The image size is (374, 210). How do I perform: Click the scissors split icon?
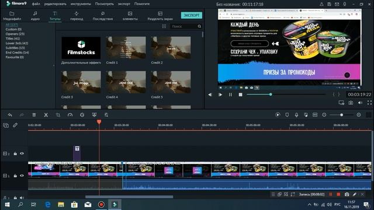pyautogui.click(x=46, y=115)
